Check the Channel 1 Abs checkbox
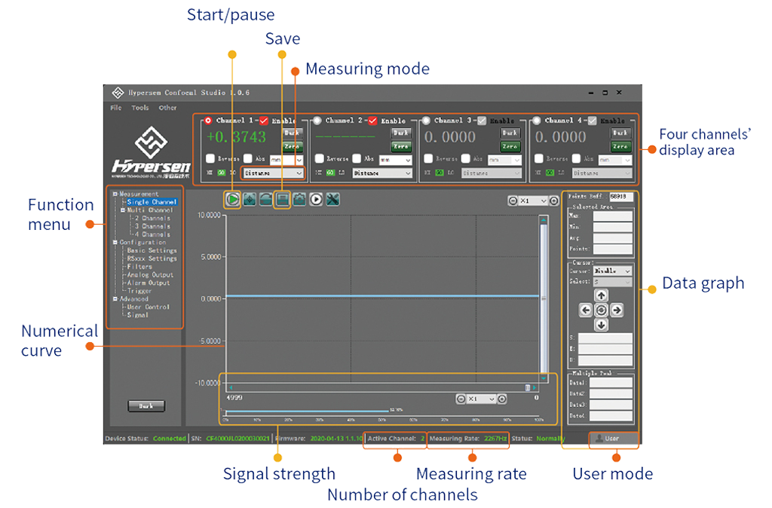The width and height of the screenshot is (772, 508). (247, 158)
